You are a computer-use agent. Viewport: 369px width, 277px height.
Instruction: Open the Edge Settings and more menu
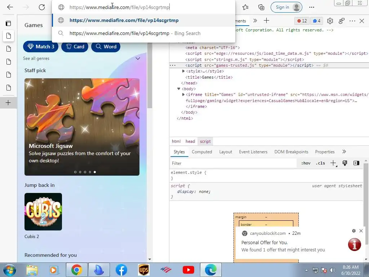[x=312, y=7]
